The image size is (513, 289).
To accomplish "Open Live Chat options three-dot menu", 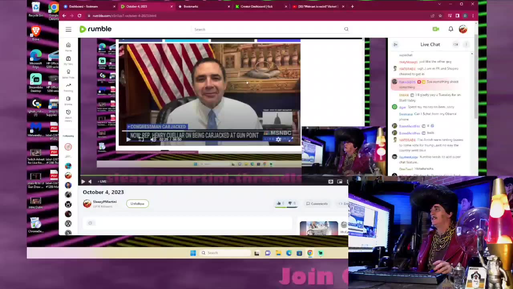I will pos(466,45).
